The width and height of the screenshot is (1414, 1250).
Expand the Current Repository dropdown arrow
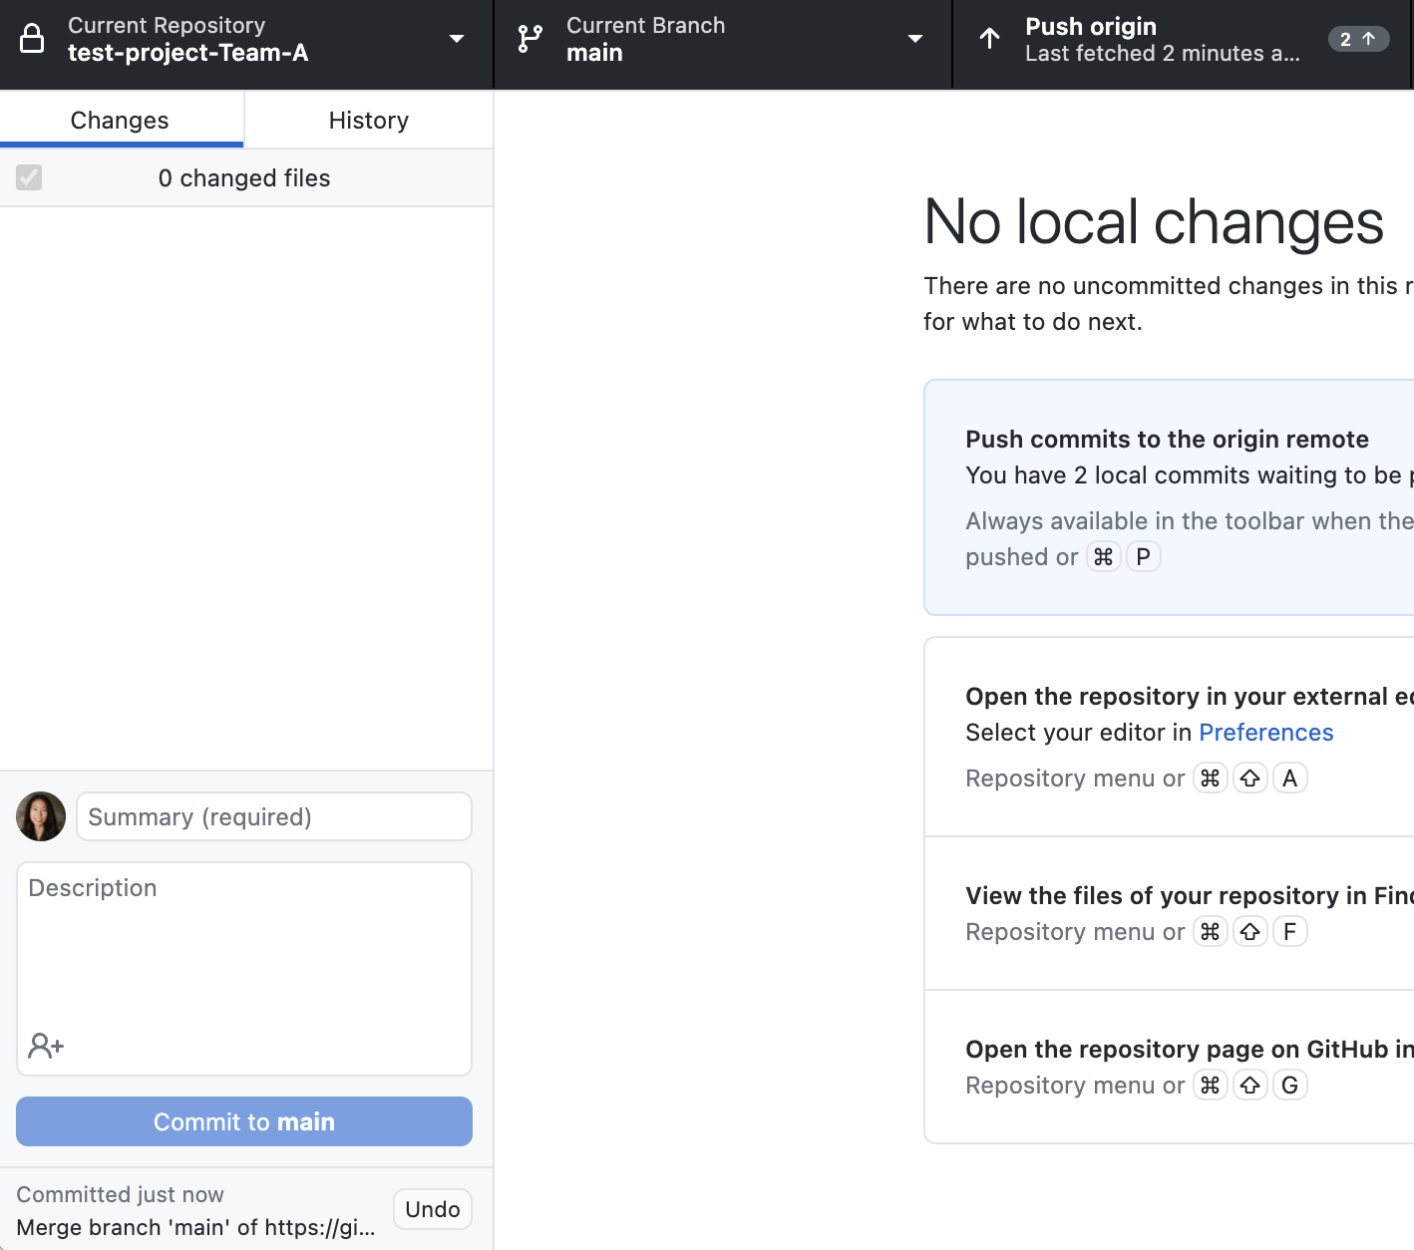click(x=457, y=39)
